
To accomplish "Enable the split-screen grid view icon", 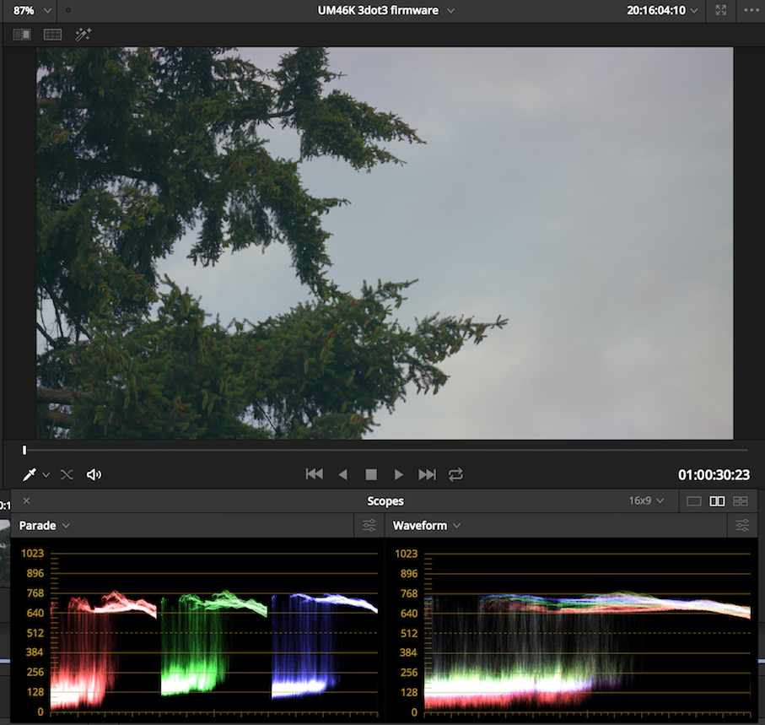I will (52, 35).
